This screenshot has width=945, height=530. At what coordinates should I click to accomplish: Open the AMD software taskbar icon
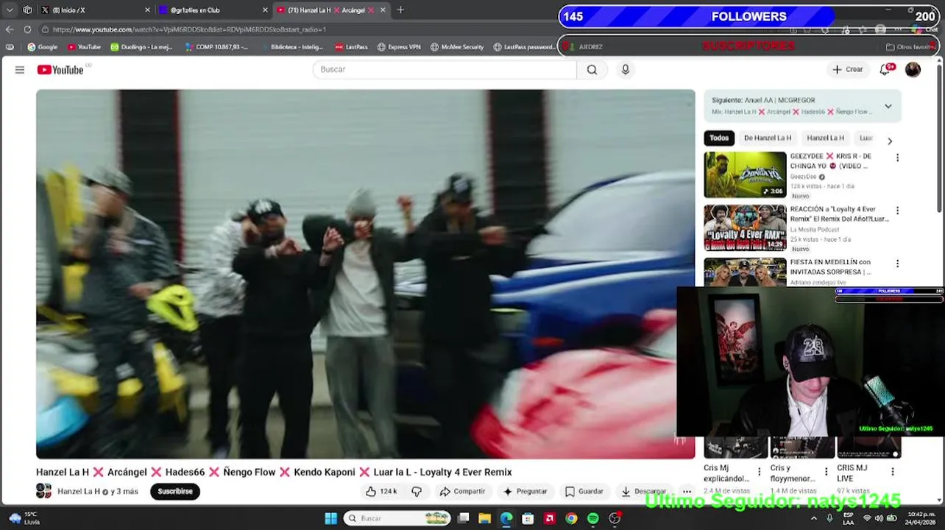coord(550,519)
